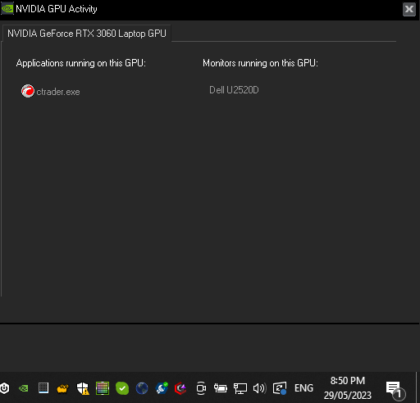Click the red hexagon tray icon

(x=180, y=388)
